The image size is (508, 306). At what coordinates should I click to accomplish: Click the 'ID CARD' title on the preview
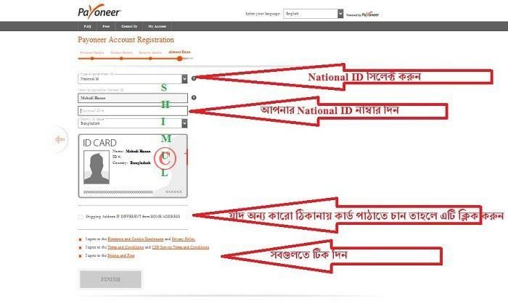99,143
